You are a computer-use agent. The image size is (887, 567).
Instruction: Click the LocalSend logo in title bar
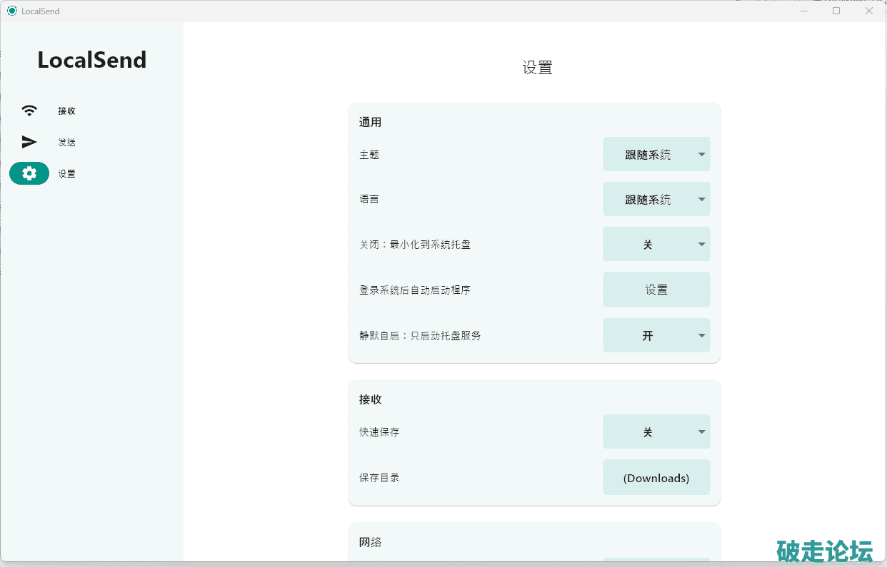pos(11,11)
